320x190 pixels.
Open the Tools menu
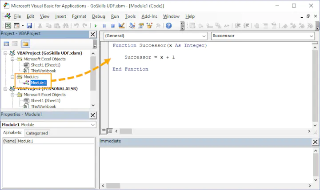[x=130, y=16]
